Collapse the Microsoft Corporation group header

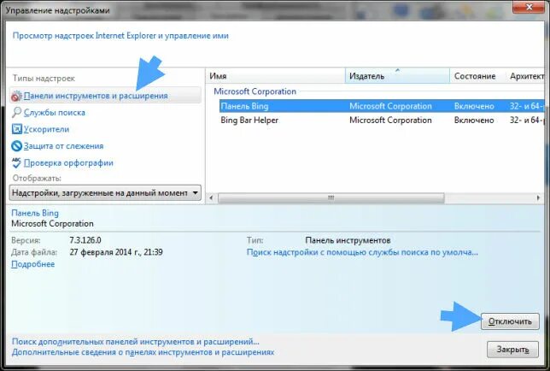(x=255, y=91)
